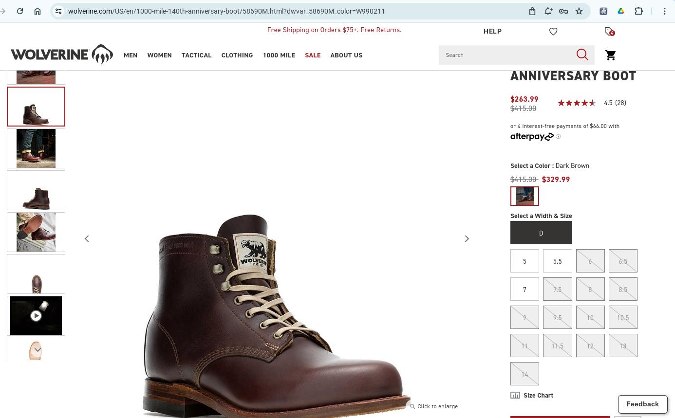
Task: Click to enlarge the boot image
Action: [434, 406]
